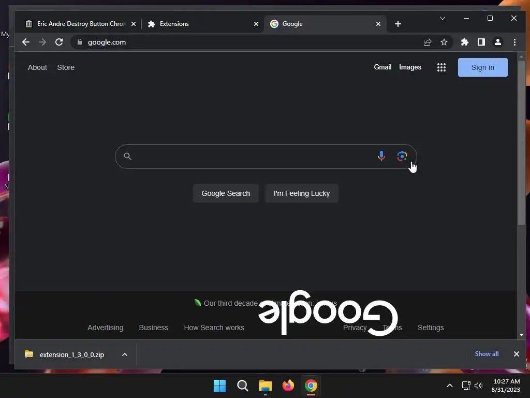Open the Chrome side panel
Screen dimensions: 530x398
(x=481, y=42)
